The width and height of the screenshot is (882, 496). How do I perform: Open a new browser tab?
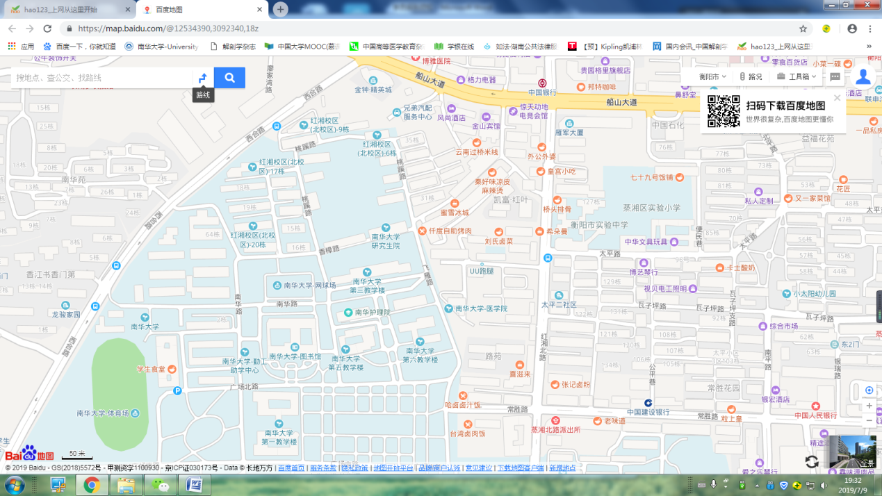pos(280,10)
